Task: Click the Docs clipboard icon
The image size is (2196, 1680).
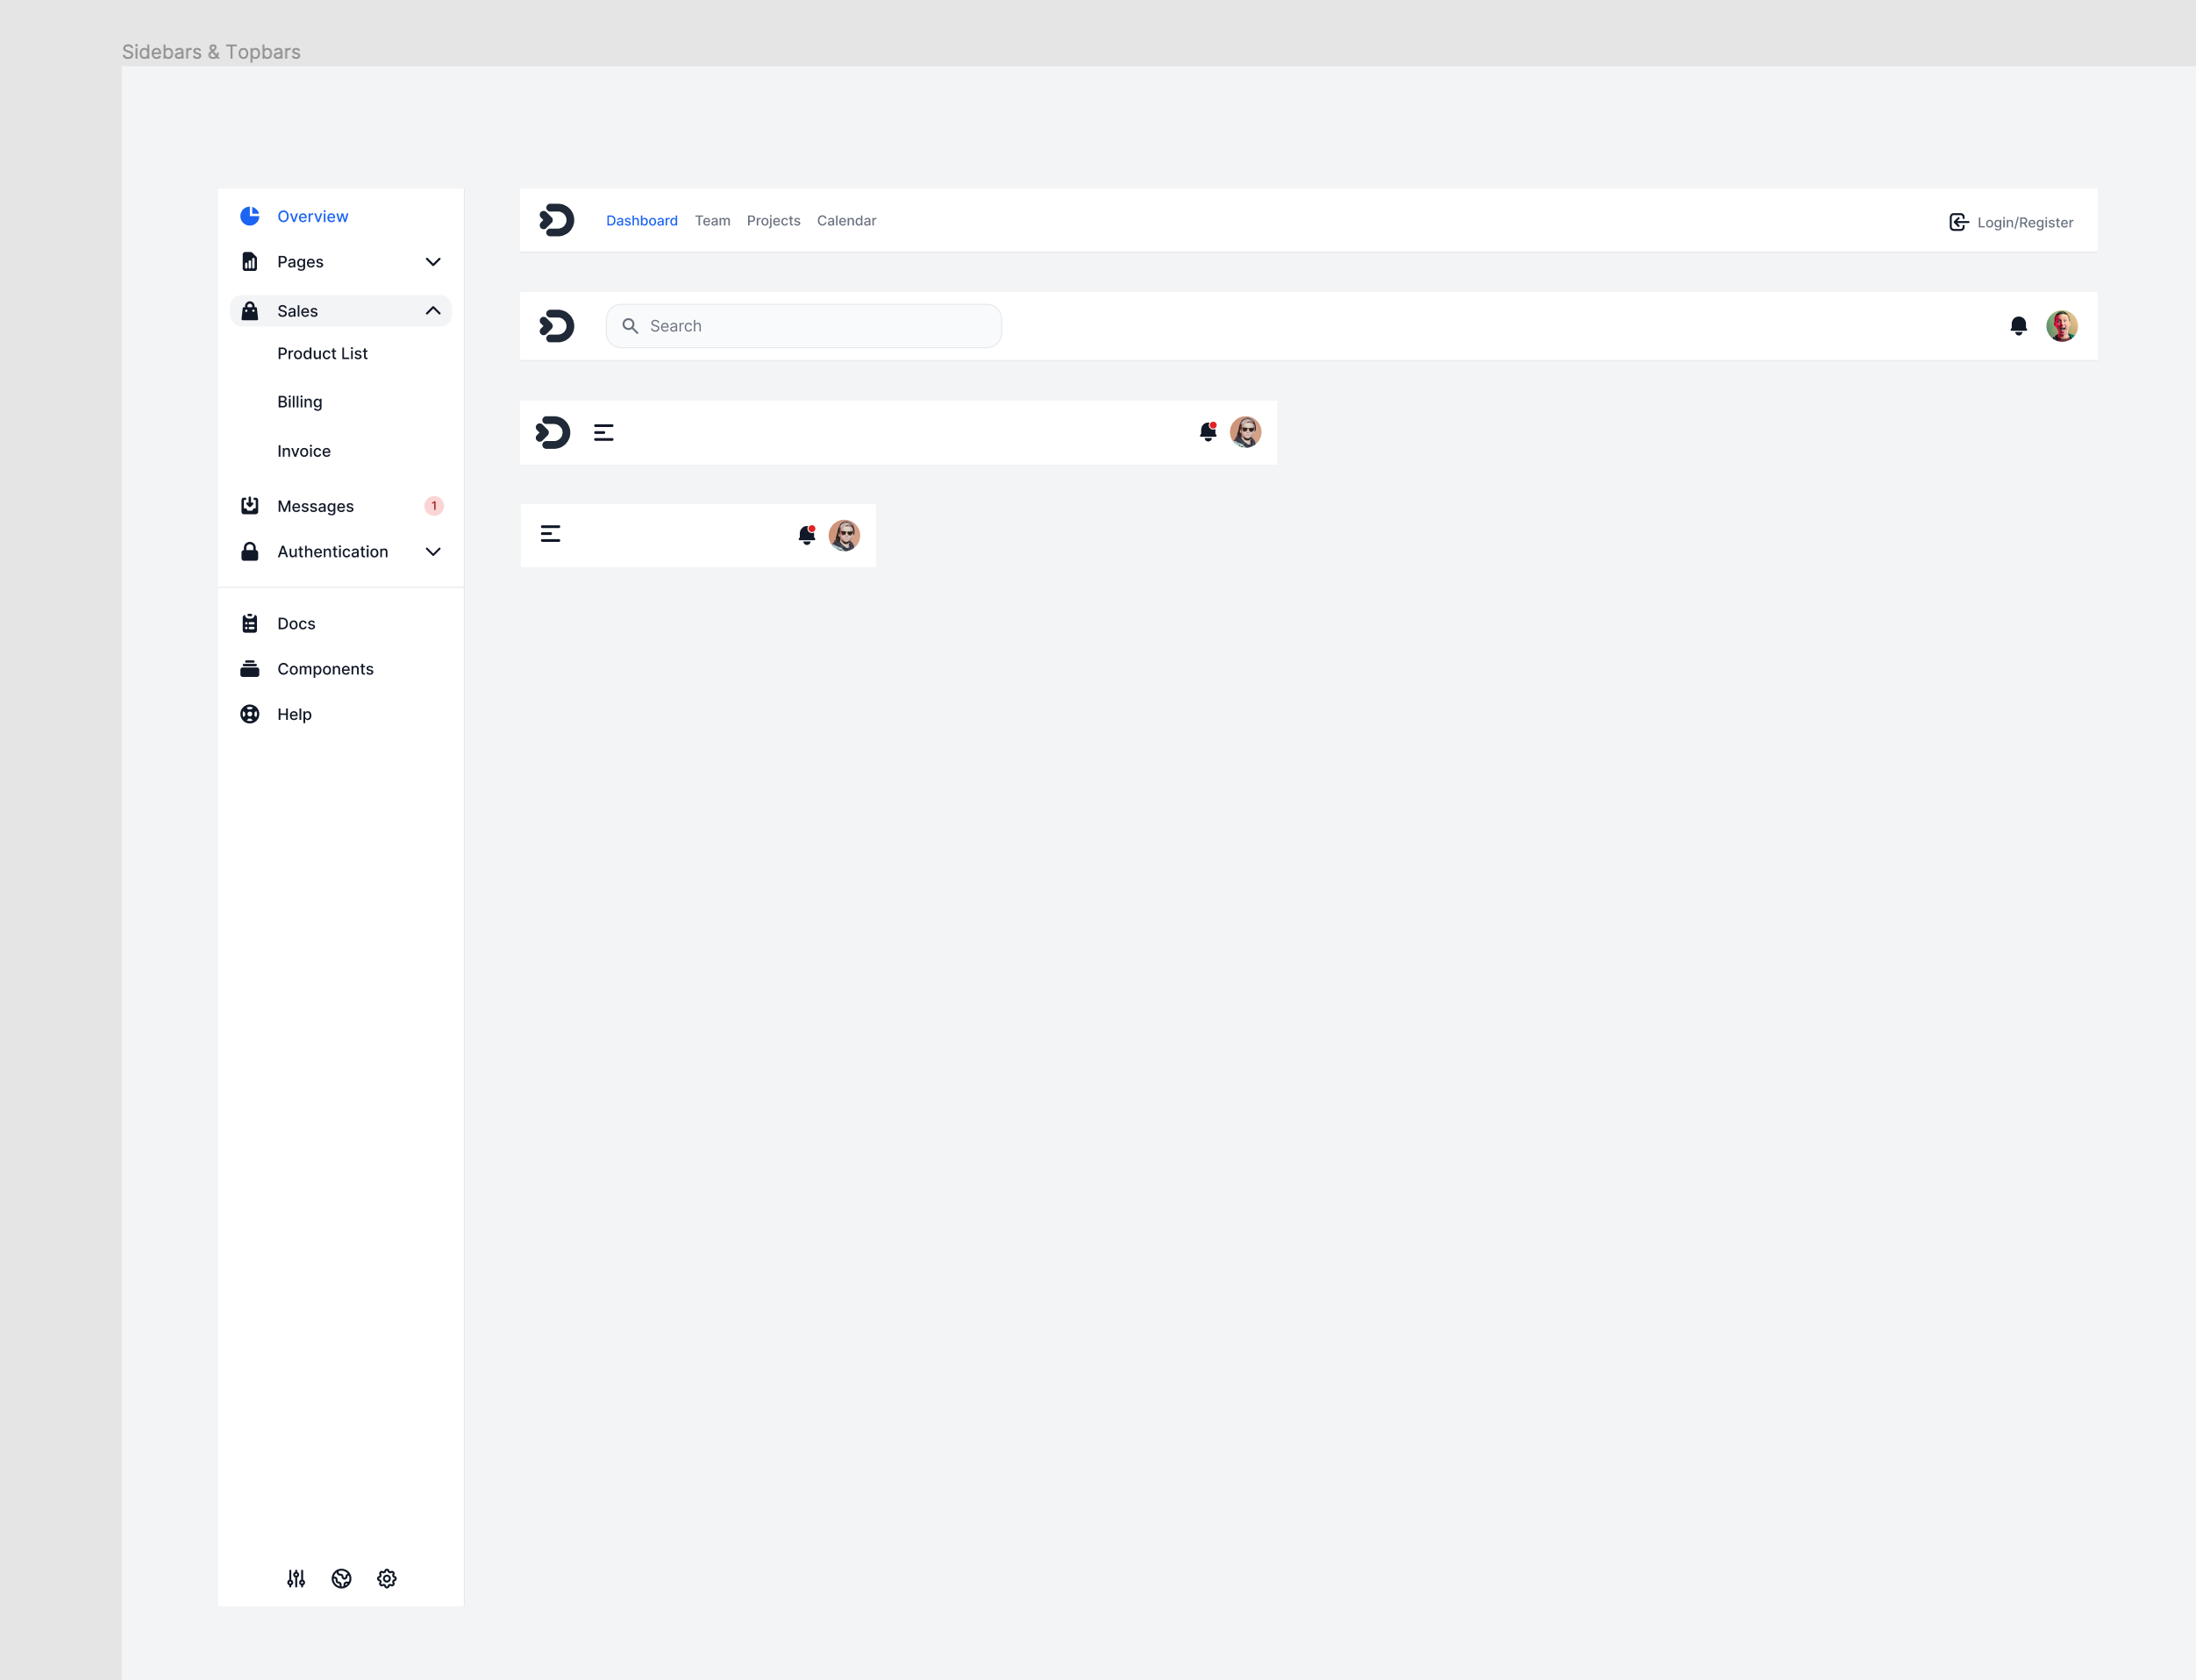Action: (250, 624)
